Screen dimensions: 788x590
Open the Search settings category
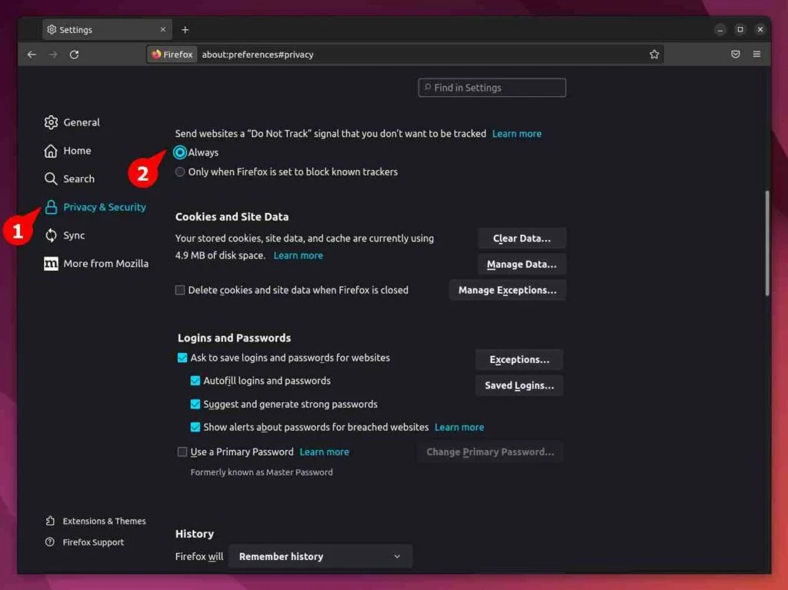point(69,179)
